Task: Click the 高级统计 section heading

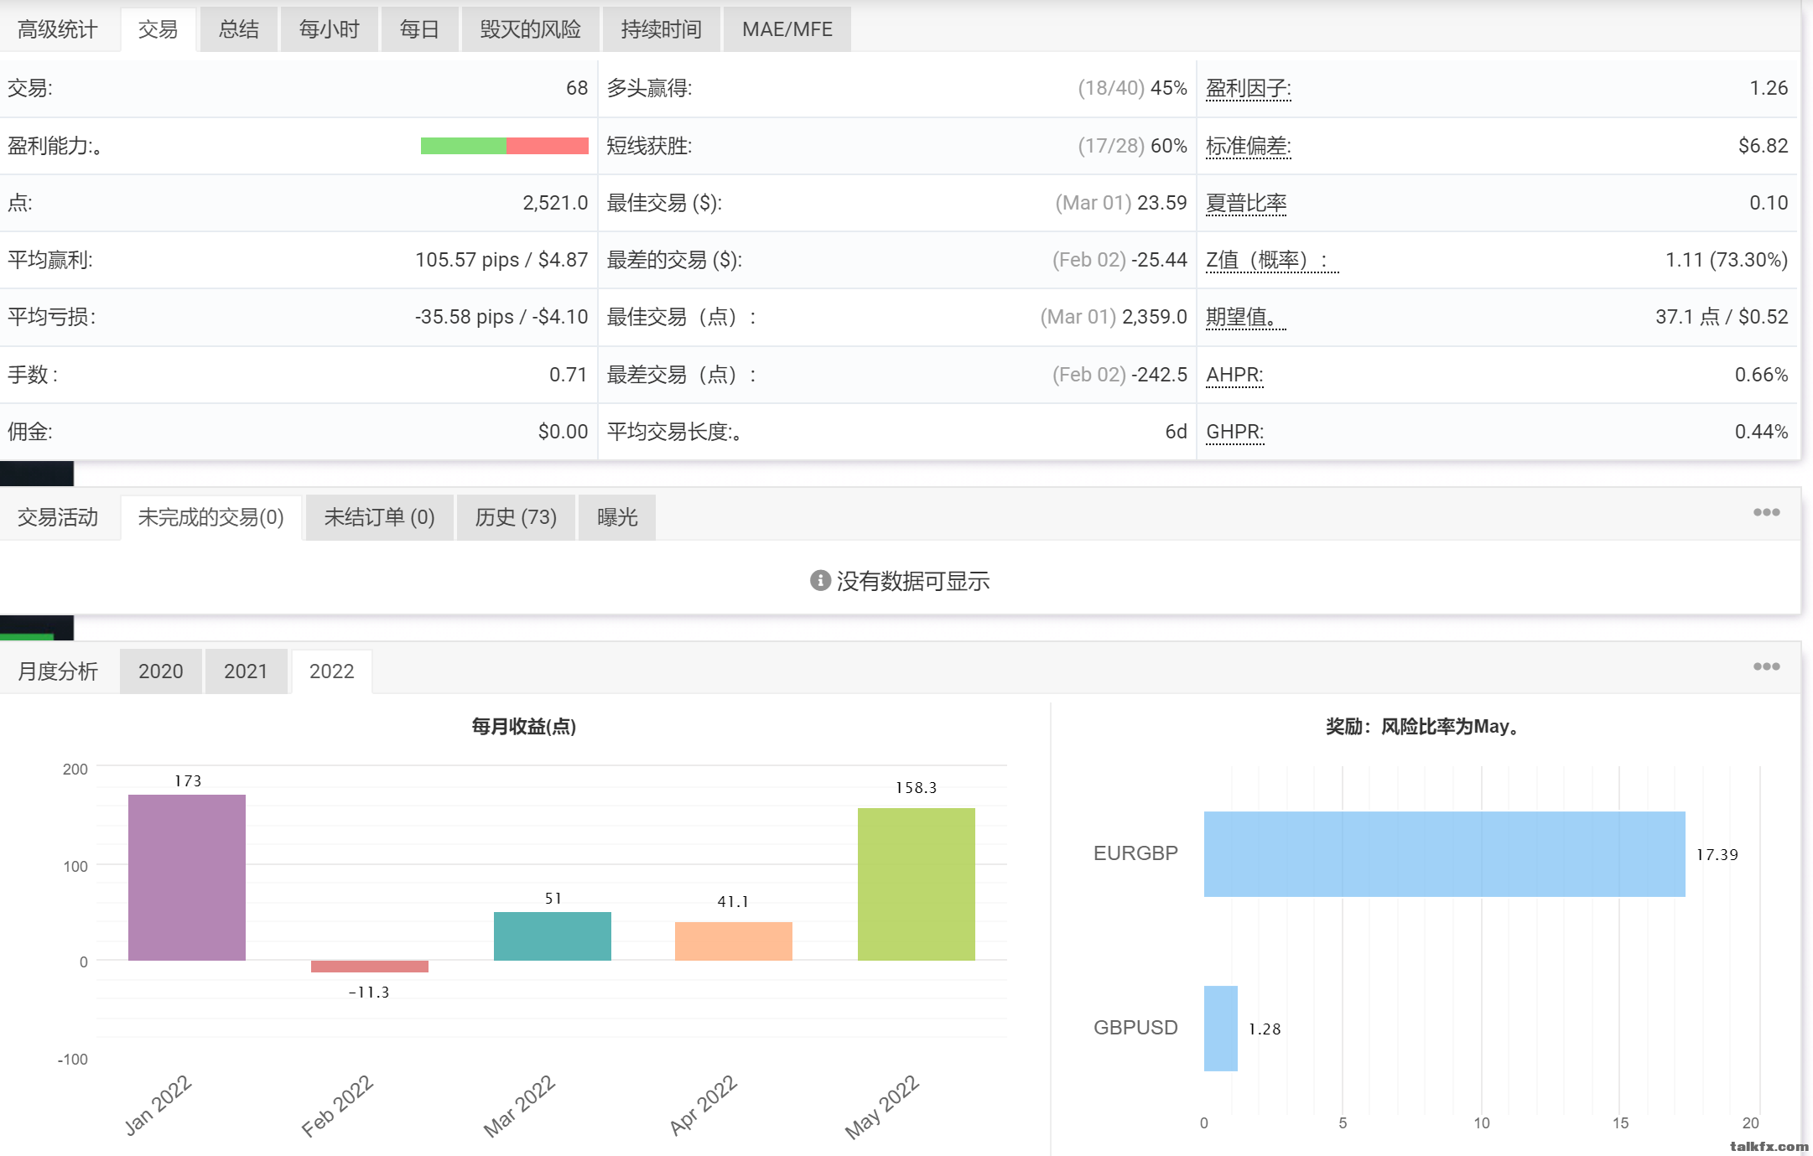Action: click(x=58, y=29)
